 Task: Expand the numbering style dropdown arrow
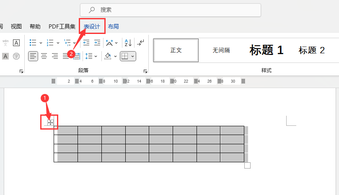tap(58, 43)
